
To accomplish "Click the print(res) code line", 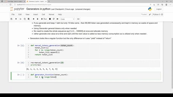I will (36, 65).
